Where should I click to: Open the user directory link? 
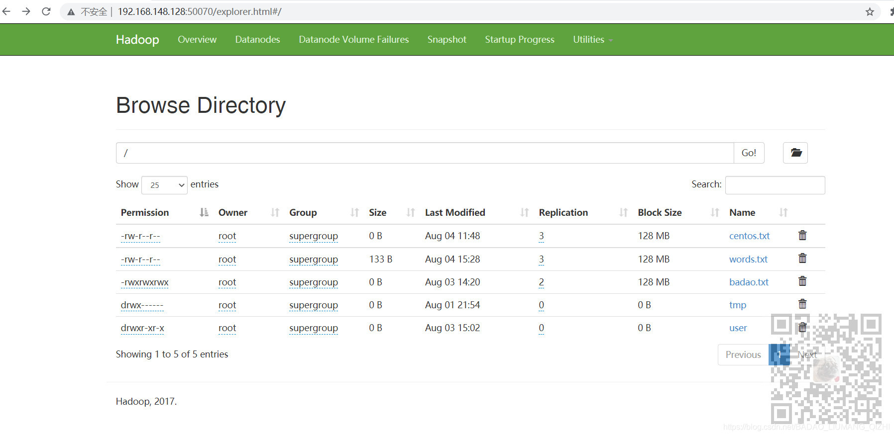tap(738, 328)
